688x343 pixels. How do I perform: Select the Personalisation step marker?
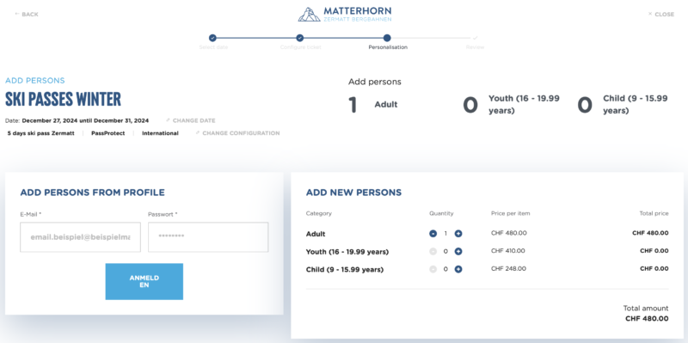click(387, 38)
